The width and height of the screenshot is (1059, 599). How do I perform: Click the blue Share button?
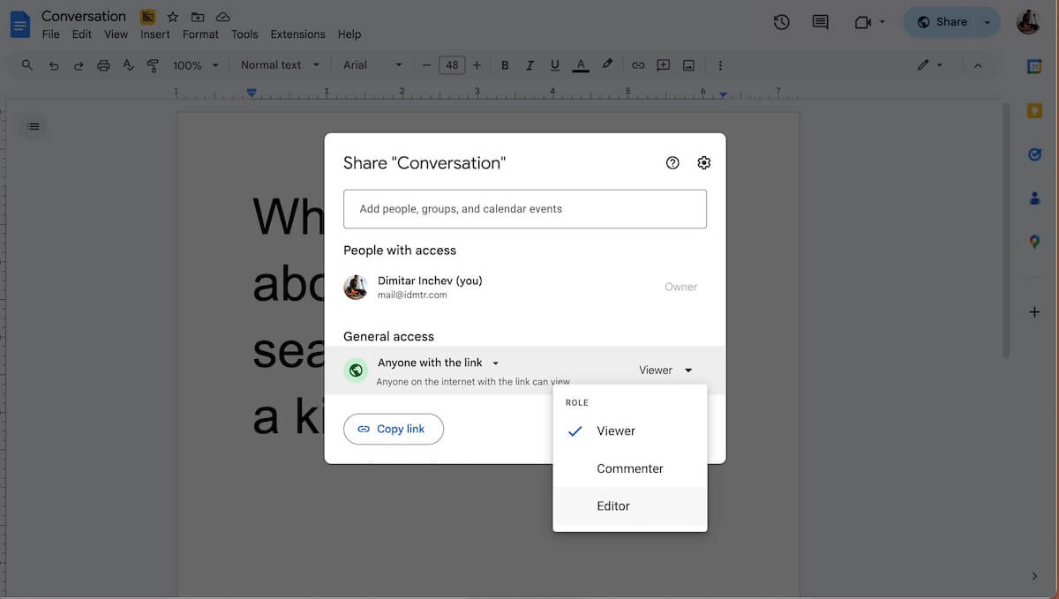tap(943, 22)
